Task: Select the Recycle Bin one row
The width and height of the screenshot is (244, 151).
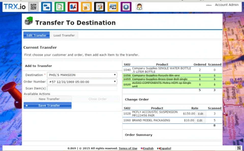Action: [x=172, y=75]
